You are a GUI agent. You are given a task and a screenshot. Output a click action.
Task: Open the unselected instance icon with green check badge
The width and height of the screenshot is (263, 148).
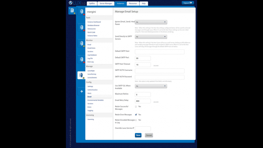(x=81, y=43)
